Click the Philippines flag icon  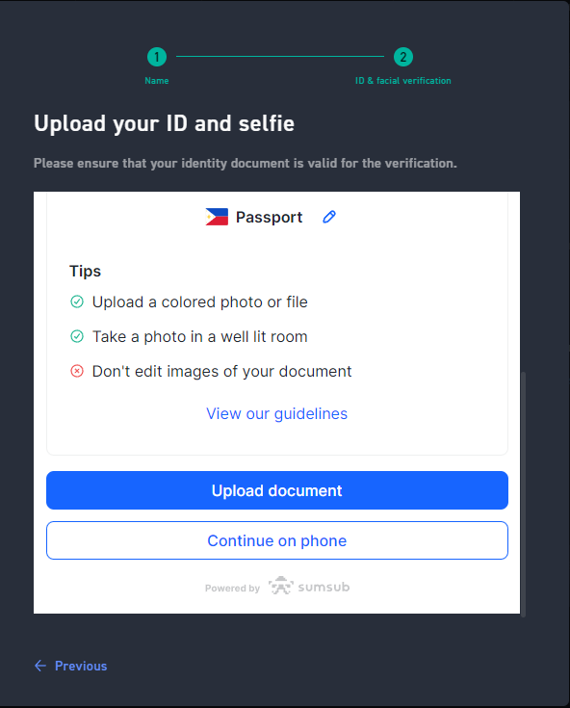(x=217, y=217)
